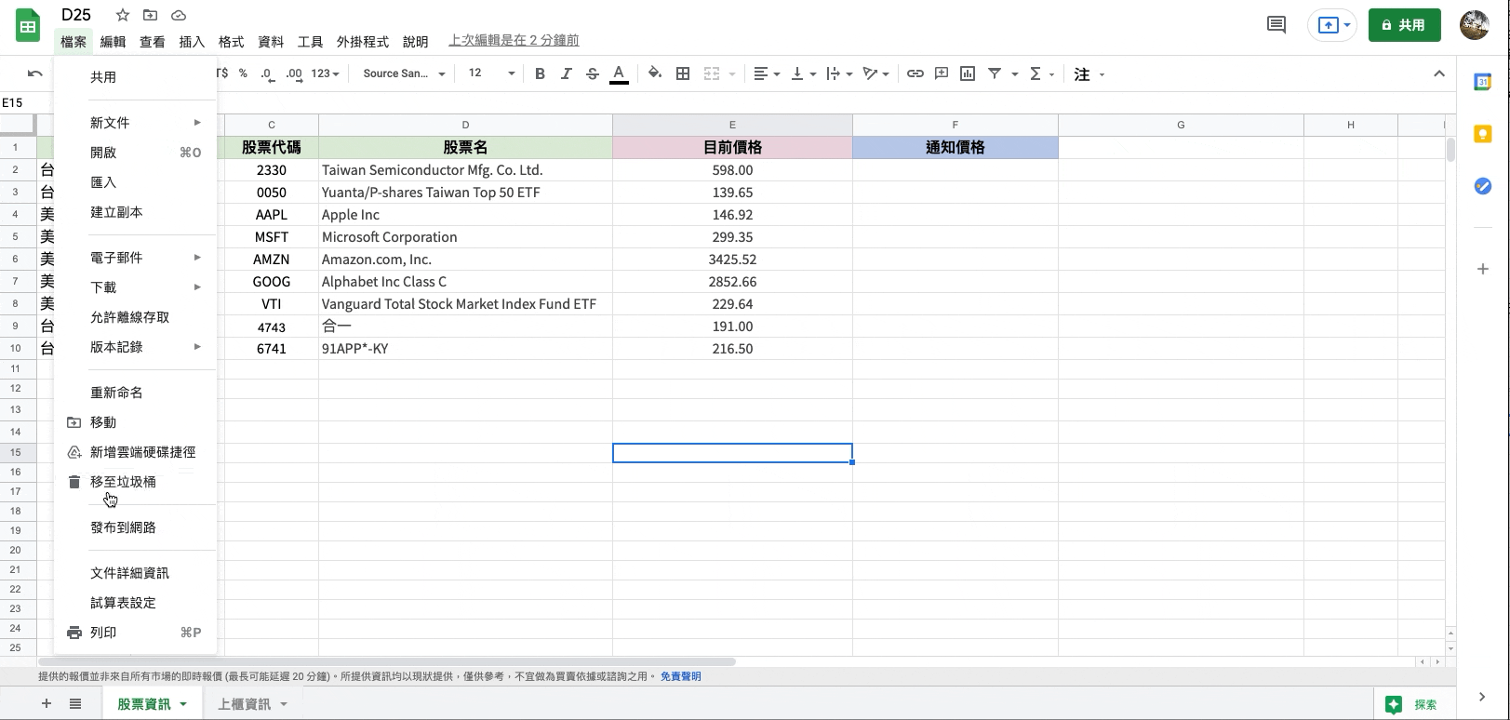Open Google Tasks side panel
Image resolution: width=1510 pixels, height=720 pixels.
tap(1483, 186)
